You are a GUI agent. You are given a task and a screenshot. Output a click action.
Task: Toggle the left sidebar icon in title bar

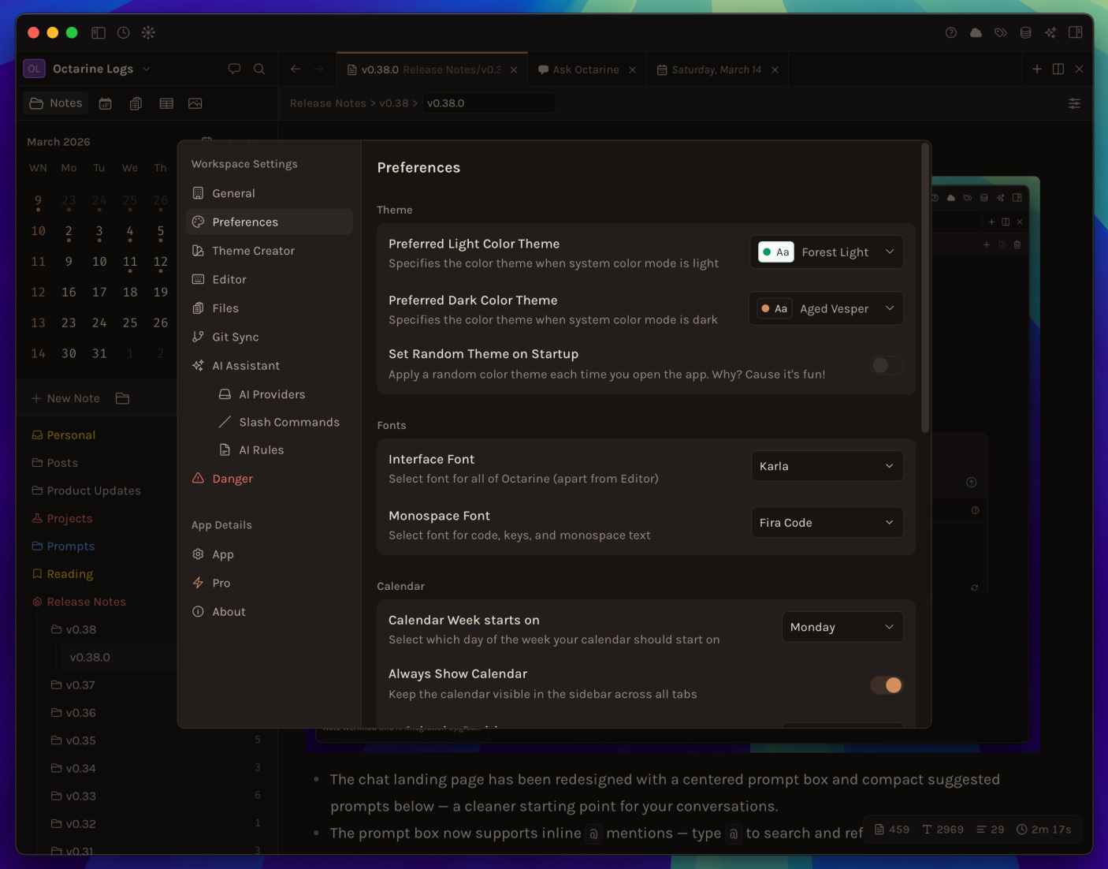pos(99,32)
